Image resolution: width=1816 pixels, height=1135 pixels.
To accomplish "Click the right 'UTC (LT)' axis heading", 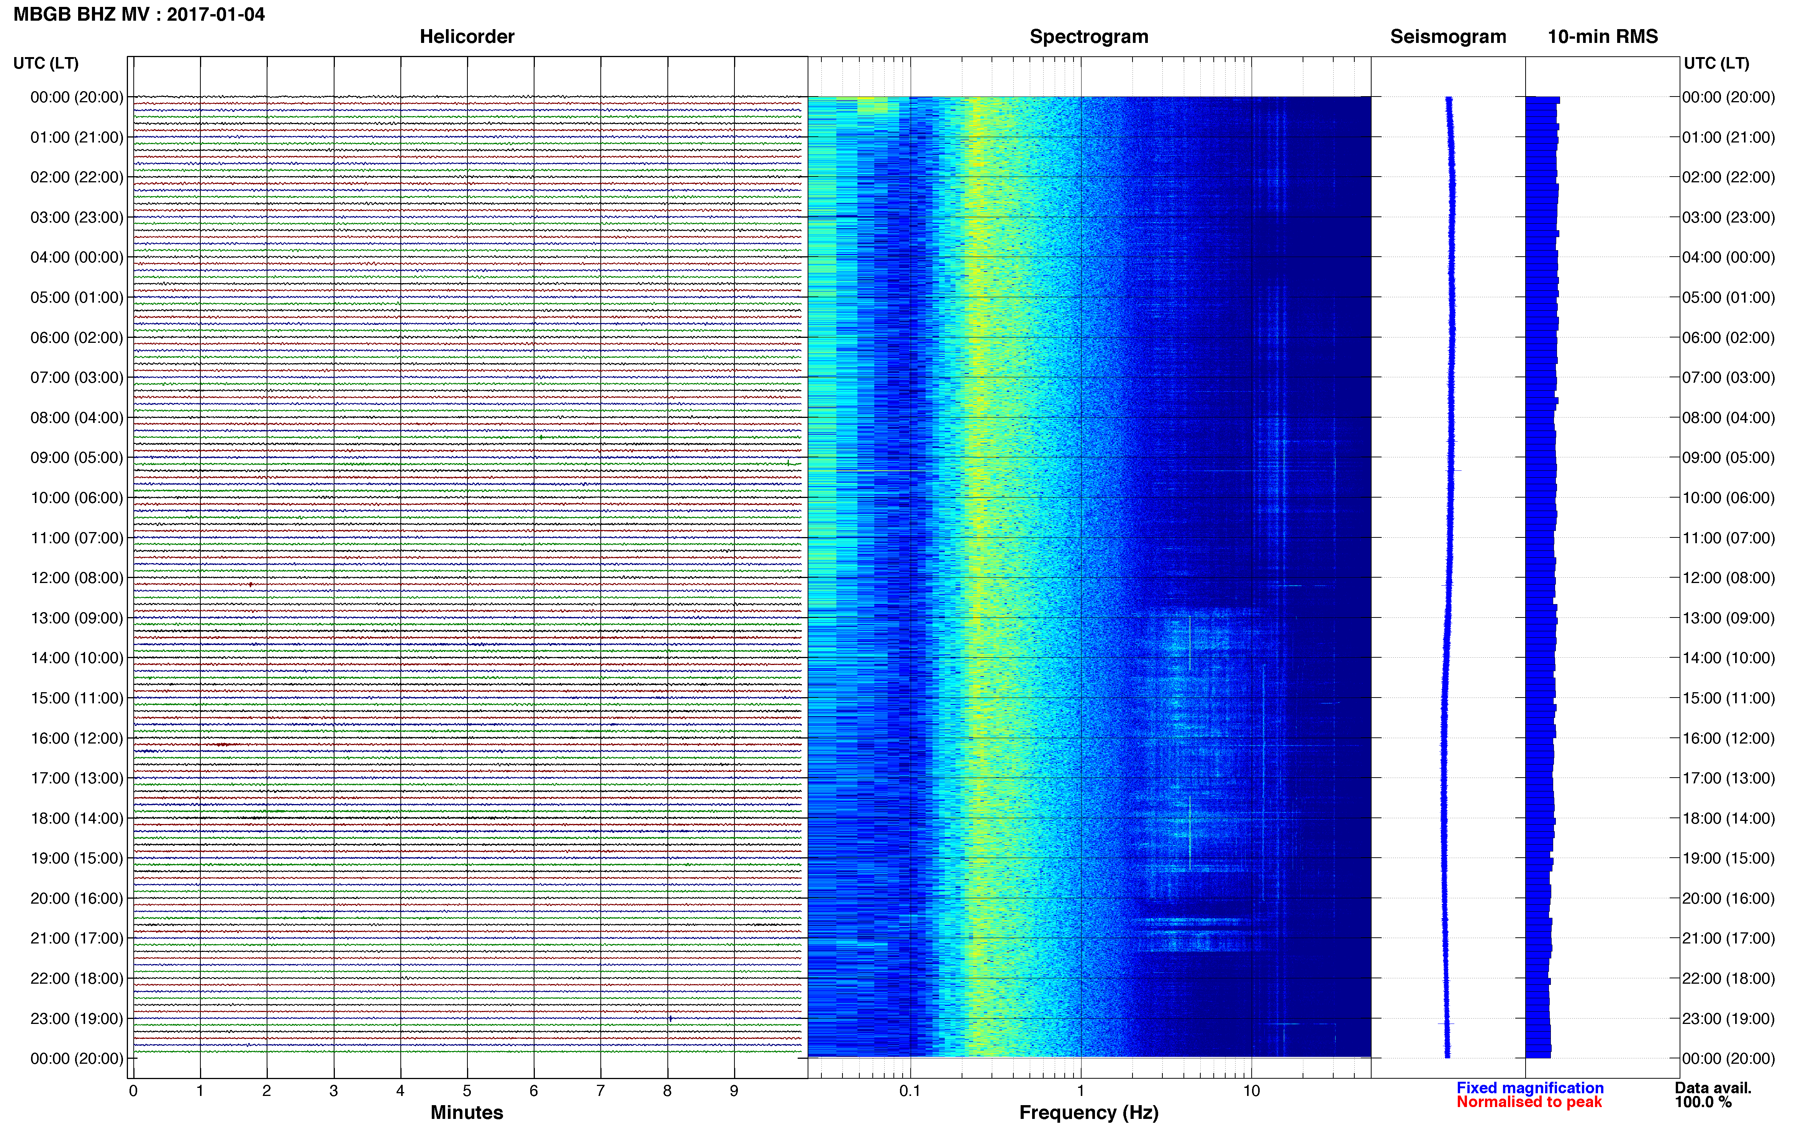I will pyautogui.click(x=1717, y=63).
